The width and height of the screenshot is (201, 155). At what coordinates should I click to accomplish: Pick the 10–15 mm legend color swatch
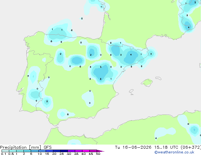42,151
